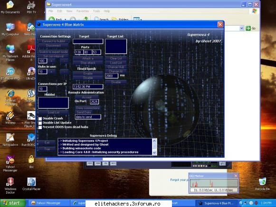Open the My Computer desktop icon
276x207 pixels.
click(x=10, y=29)
